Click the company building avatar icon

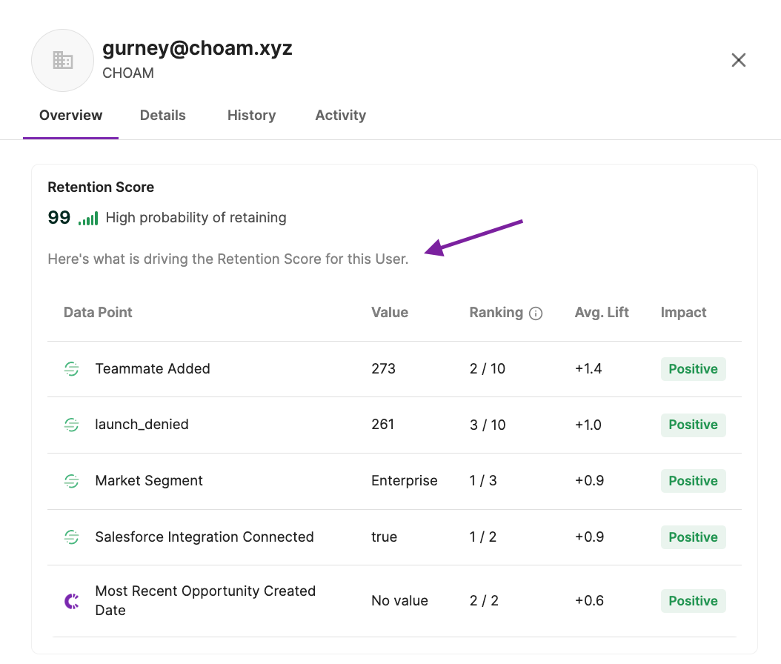pyautogui.click(x=63, y=61)
